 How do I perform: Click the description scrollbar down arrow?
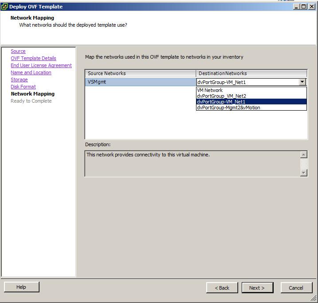303,173
